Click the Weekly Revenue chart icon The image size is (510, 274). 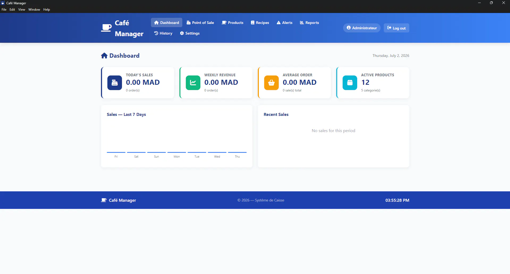pos(193,83)
